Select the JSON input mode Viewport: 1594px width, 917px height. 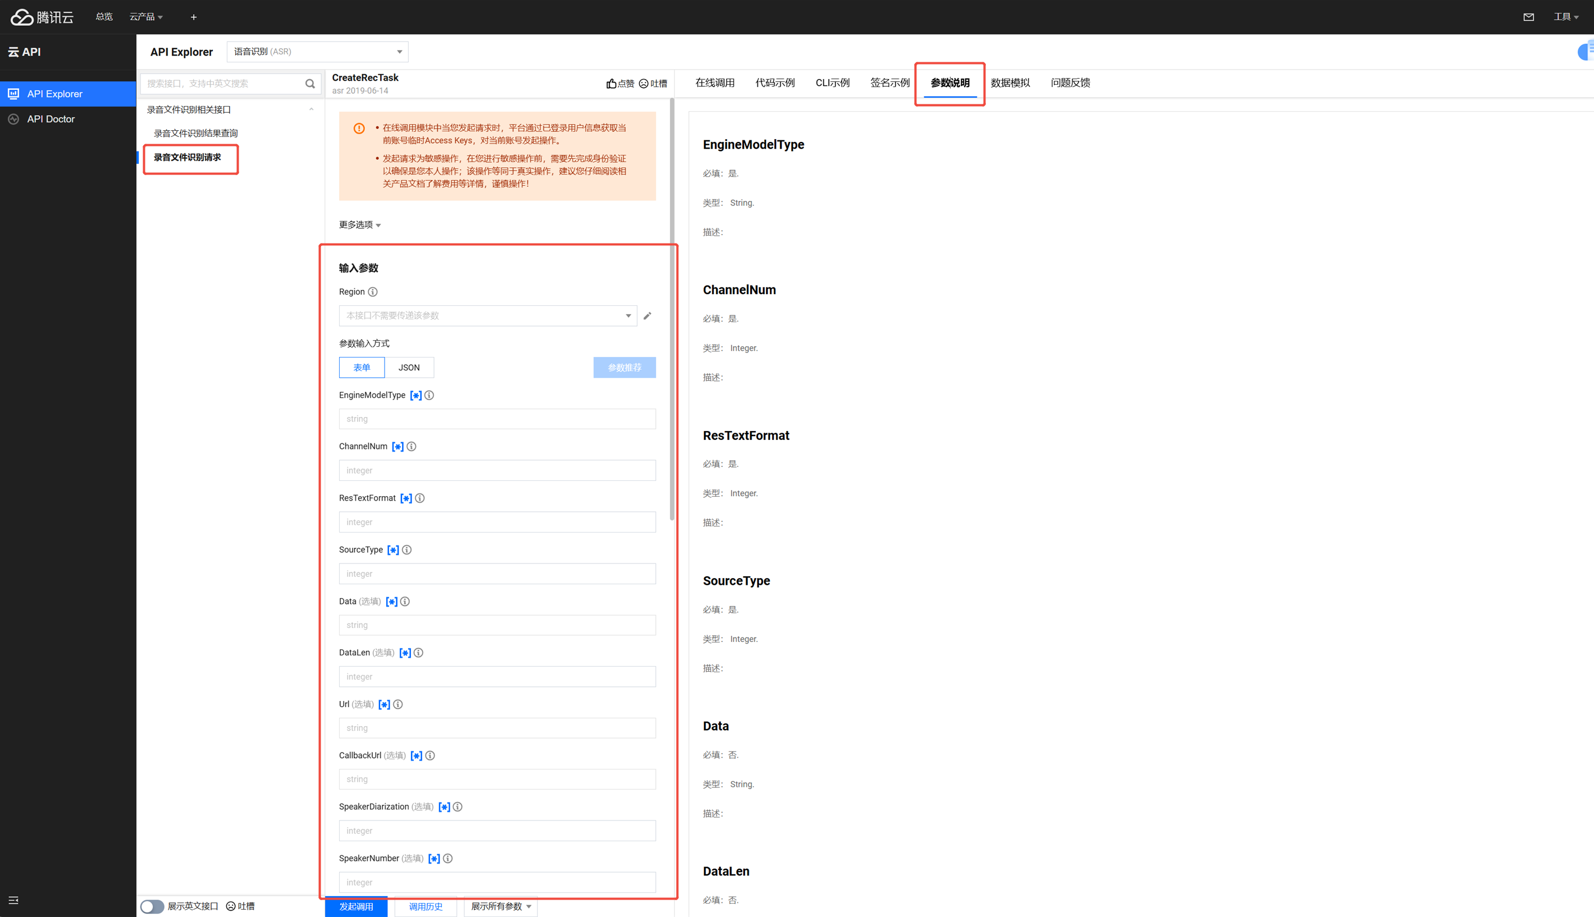pos(409,367)
